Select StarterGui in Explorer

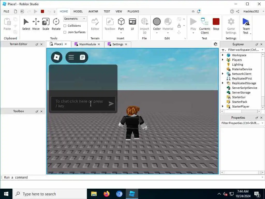click(238, 97)
